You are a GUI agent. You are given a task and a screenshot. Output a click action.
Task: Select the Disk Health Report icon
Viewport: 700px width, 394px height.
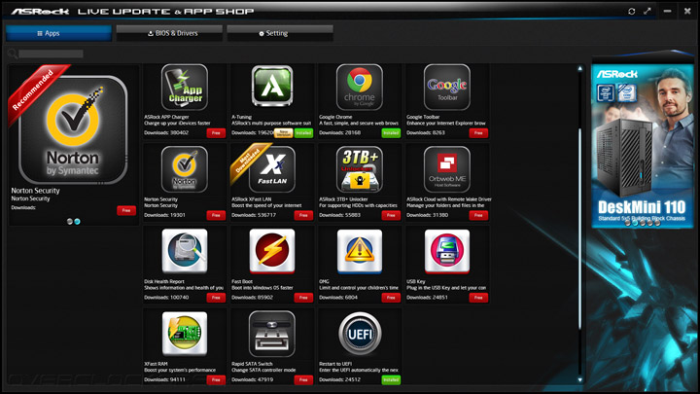185,251
